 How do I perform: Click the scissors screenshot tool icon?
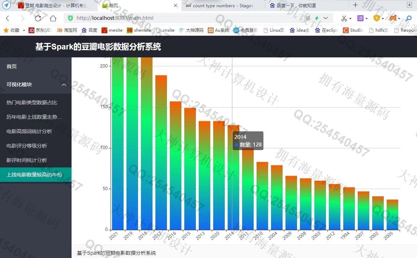pyautogui.click(x=344, y=18)
